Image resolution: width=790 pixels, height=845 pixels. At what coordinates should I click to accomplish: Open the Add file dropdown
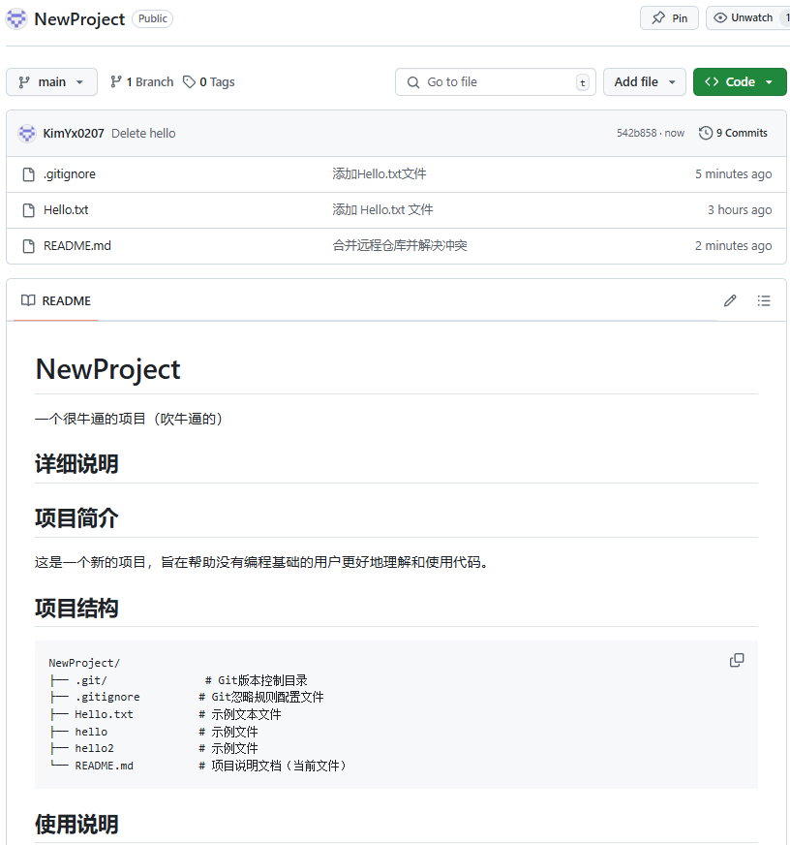645,82
